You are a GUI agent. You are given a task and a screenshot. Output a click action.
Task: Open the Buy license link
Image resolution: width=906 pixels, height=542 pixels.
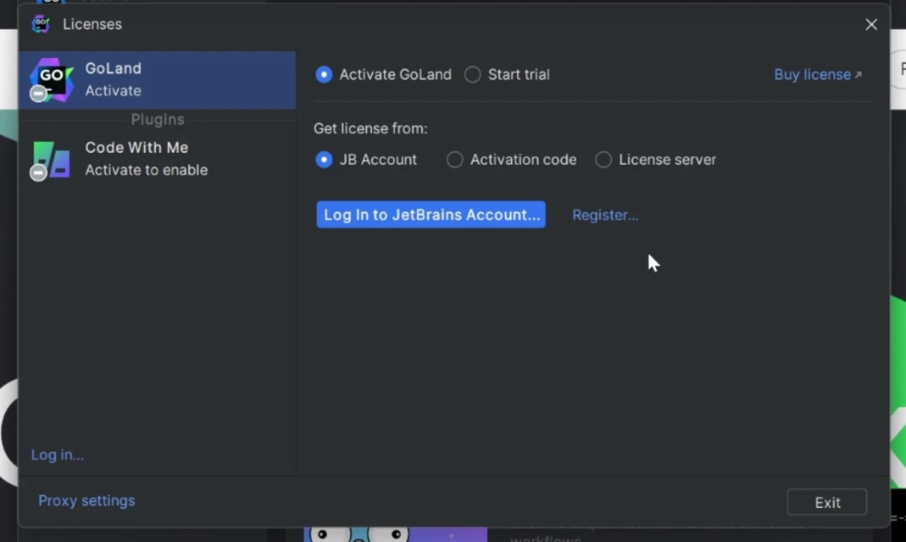pyautogui.click(x=811, y=75)
